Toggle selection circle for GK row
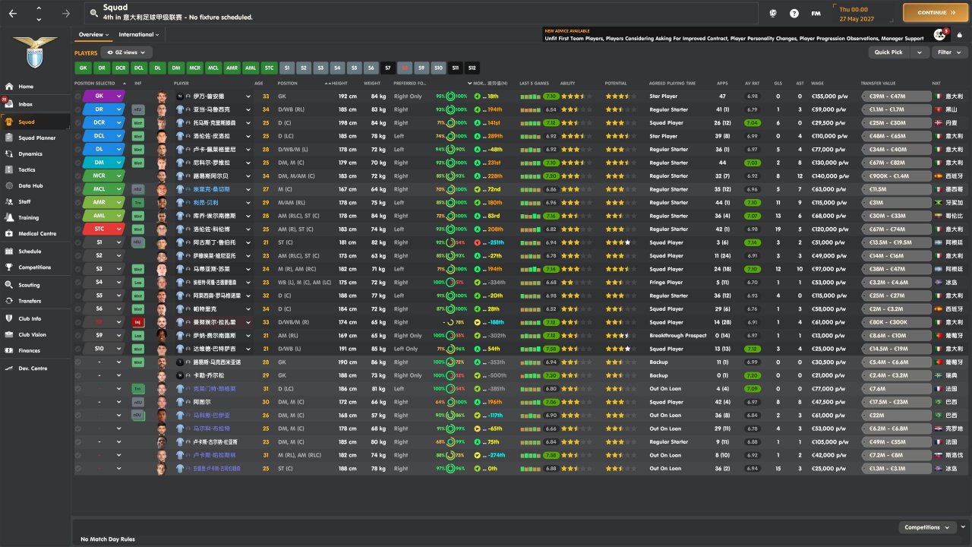 pyautogui.click(x=77, y=96)
